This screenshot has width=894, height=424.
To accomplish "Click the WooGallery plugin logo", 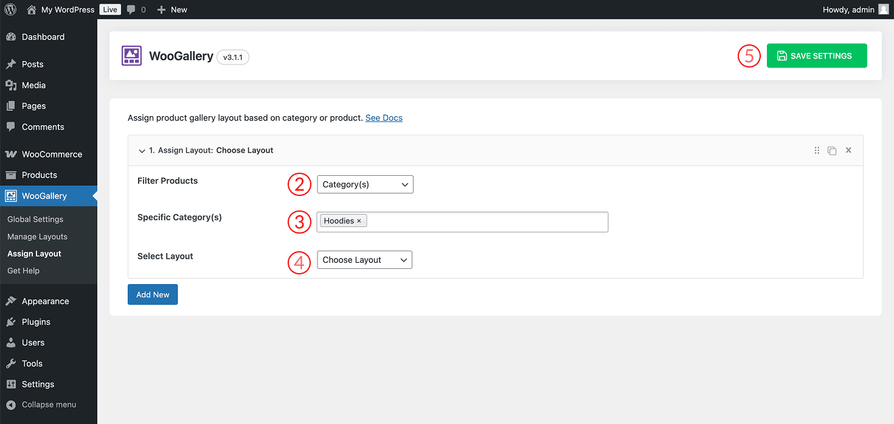I will click(x=131, y=56).
